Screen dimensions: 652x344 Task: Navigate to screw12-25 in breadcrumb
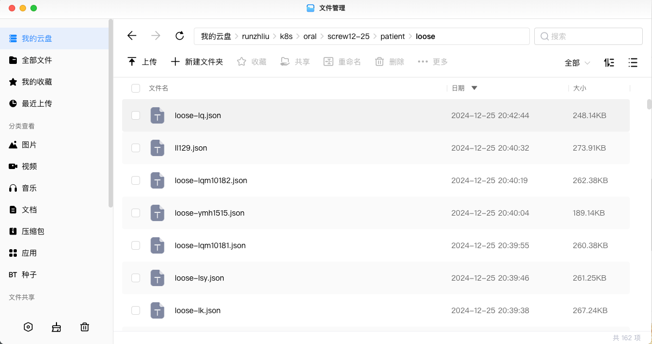(349, 36)
